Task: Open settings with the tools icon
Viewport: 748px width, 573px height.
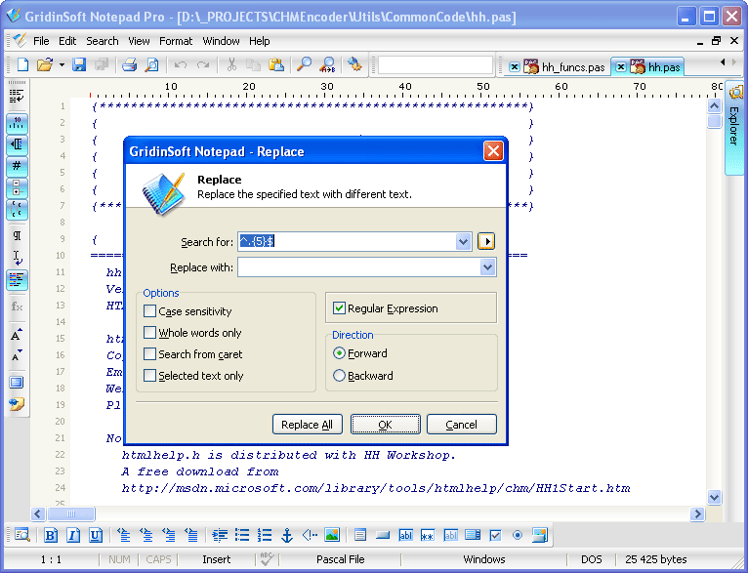Action: pyautogui.click(x=354, y=64)
